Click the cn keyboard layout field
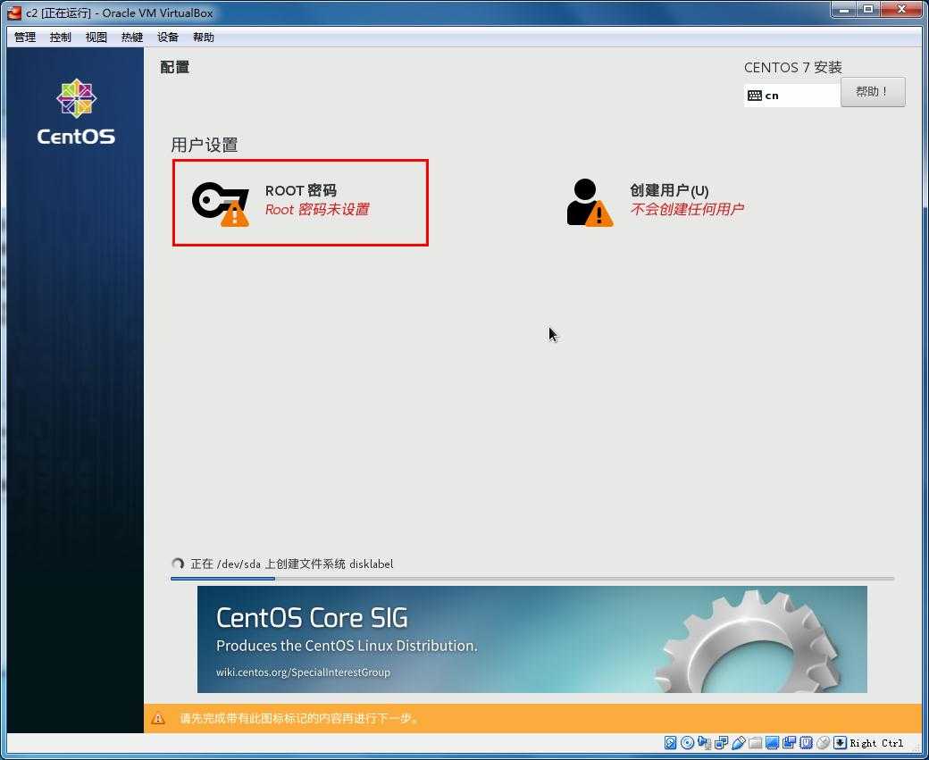The image size is (929, 760). [792, 96]
